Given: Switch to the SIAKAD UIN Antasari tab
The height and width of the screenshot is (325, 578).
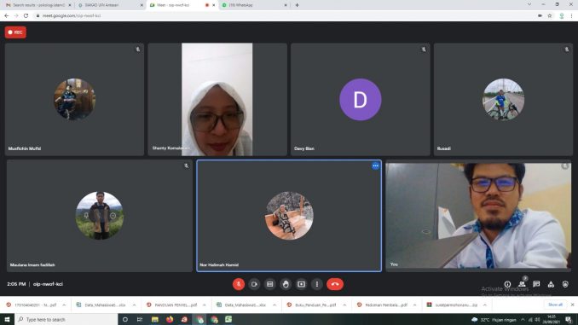Looking at the screenshot, I should click(110, 5).
